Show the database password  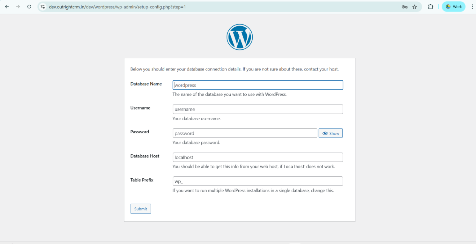tap(331, 133)
